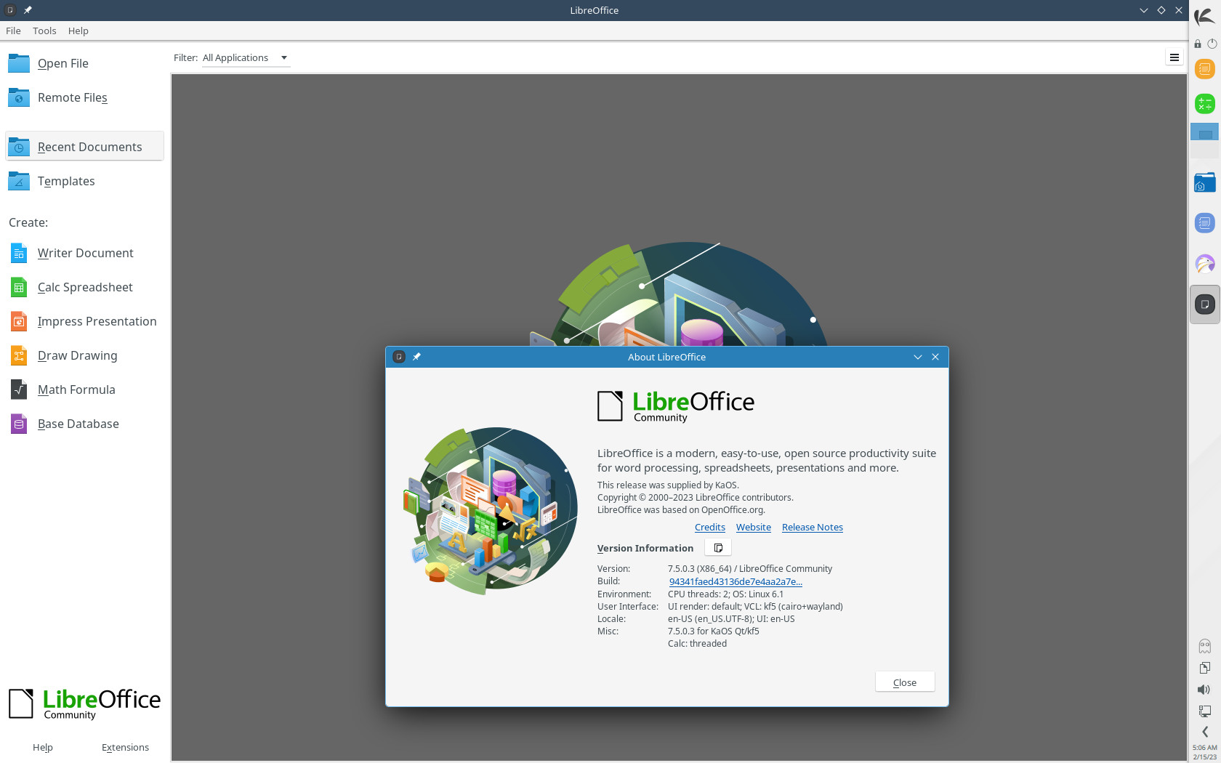The height and width of the screenshot is (763, 1221).
Task: Open the Filter All Applications dropdown
Action: (246, 57)
